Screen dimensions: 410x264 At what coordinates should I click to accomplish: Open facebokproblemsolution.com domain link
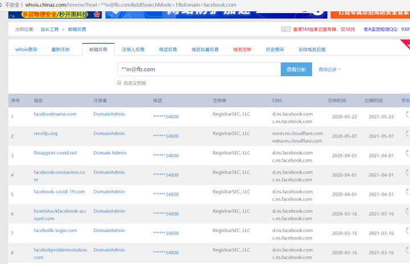pos(61,254)
